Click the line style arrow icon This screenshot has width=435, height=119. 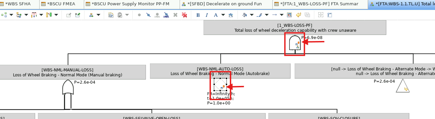pos(274,15)
